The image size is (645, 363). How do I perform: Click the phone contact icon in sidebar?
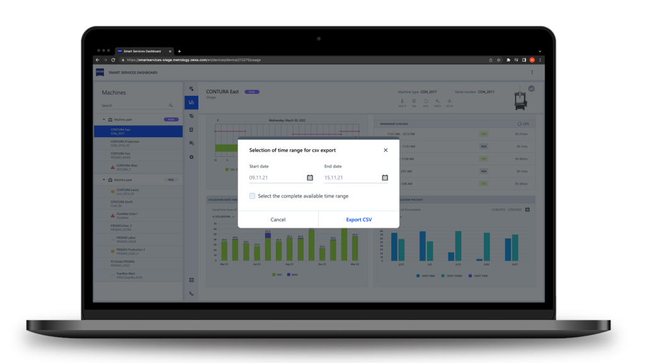tap(191, 294)
